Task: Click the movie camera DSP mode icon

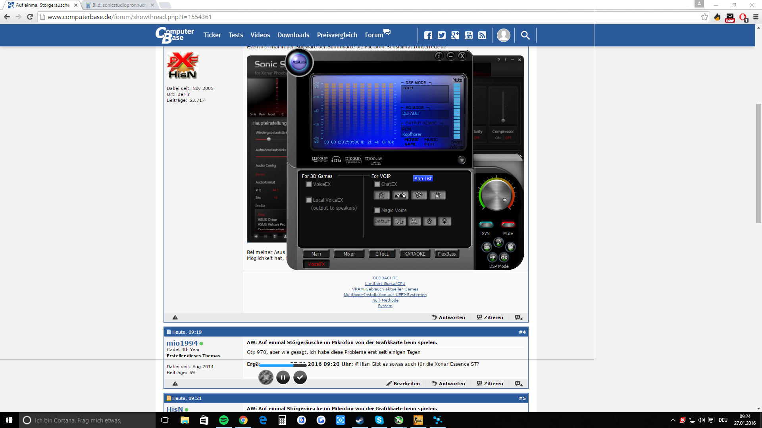Action: [510, 247]
